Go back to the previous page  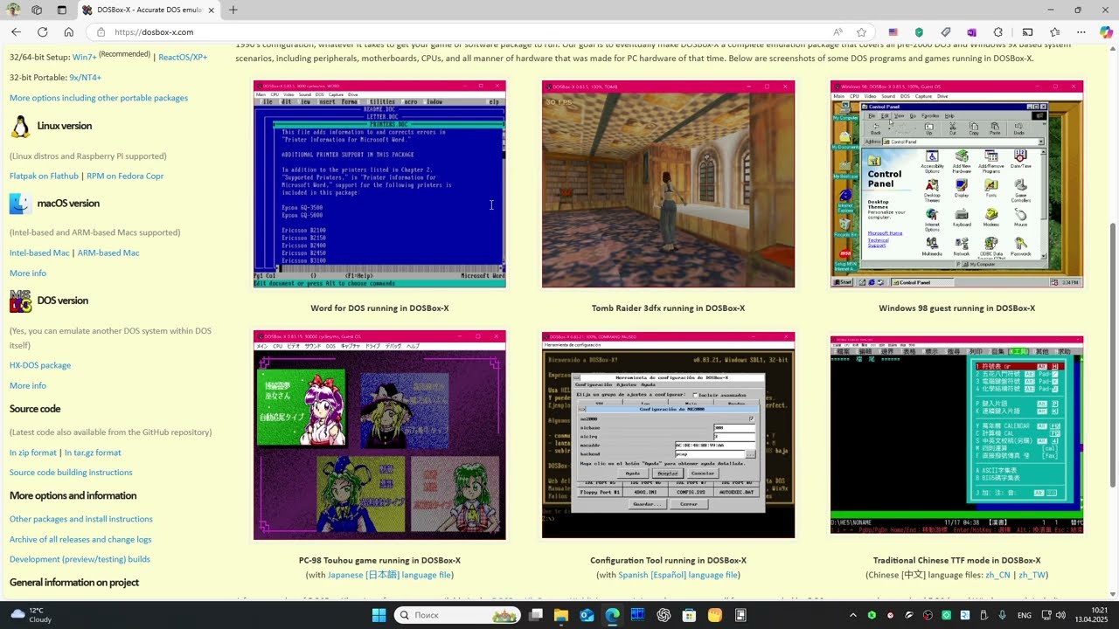tap(16, 32)
